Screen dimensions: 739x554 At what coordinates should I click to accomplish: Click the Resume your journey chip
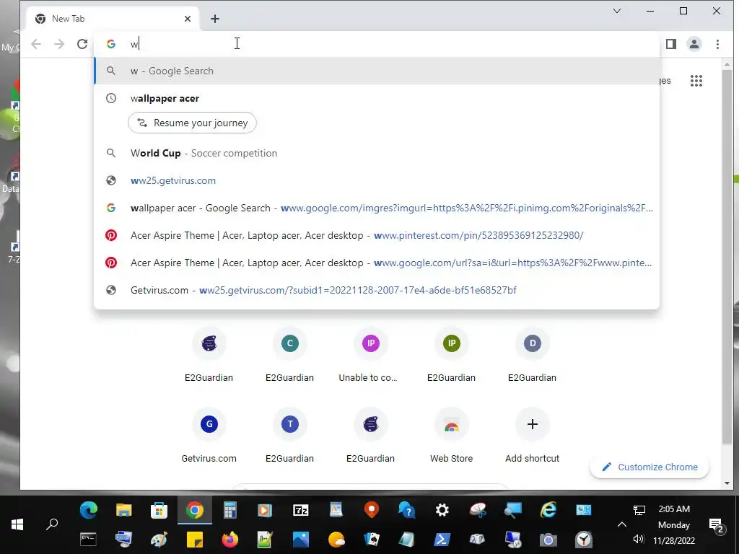tap(192, 123)
